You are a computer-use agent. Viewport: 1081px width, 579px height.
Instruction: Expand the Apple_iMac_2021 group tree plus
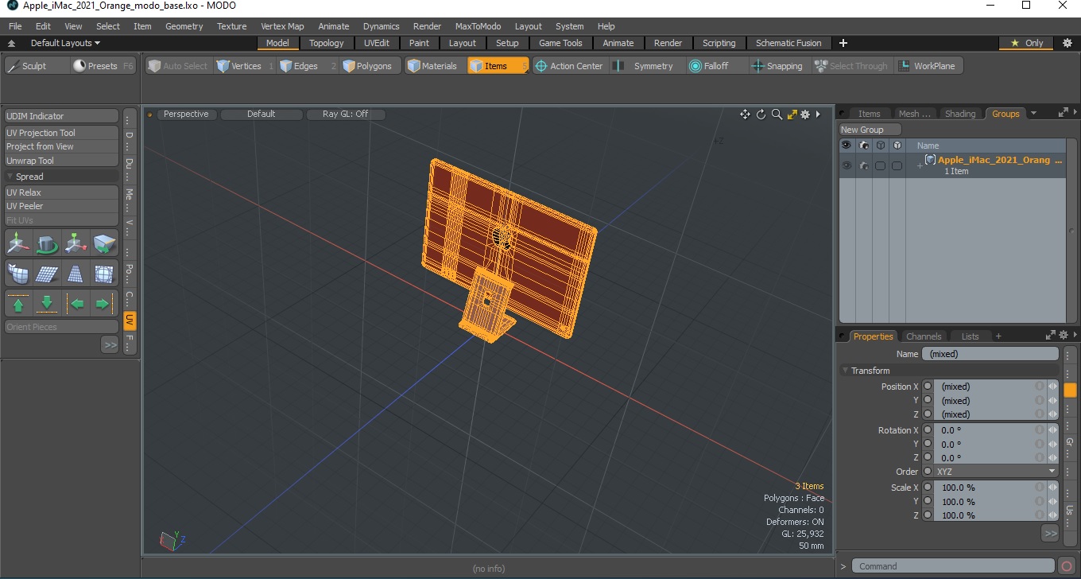click(920, 165)
